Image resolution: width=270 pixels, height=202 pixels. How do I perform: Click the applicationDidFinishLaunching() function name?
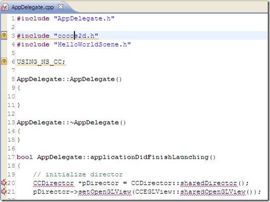coord(153,157)
